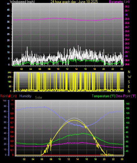Click the Moon Rise marker text
Screen dimensions: 137x163
coord(107,155)
